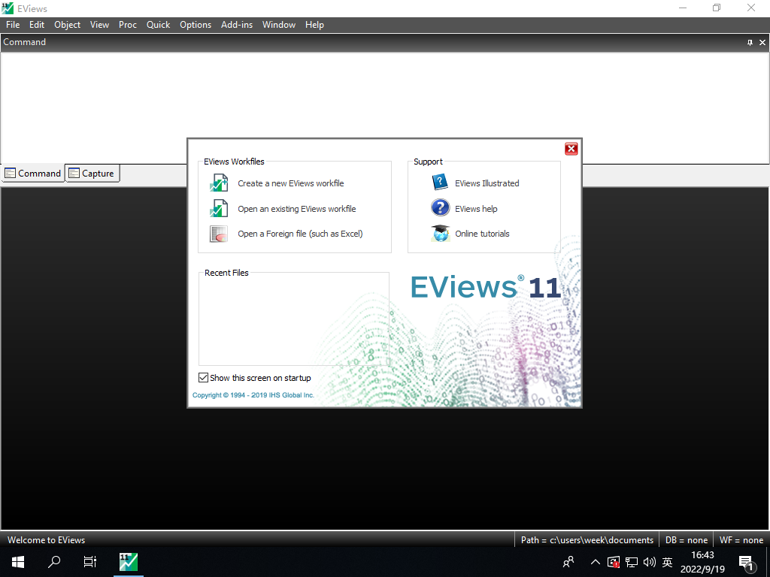Open Windows search from the taskbar
The height and width of the screenshot is (577, 770).
[x=54, y=562]
